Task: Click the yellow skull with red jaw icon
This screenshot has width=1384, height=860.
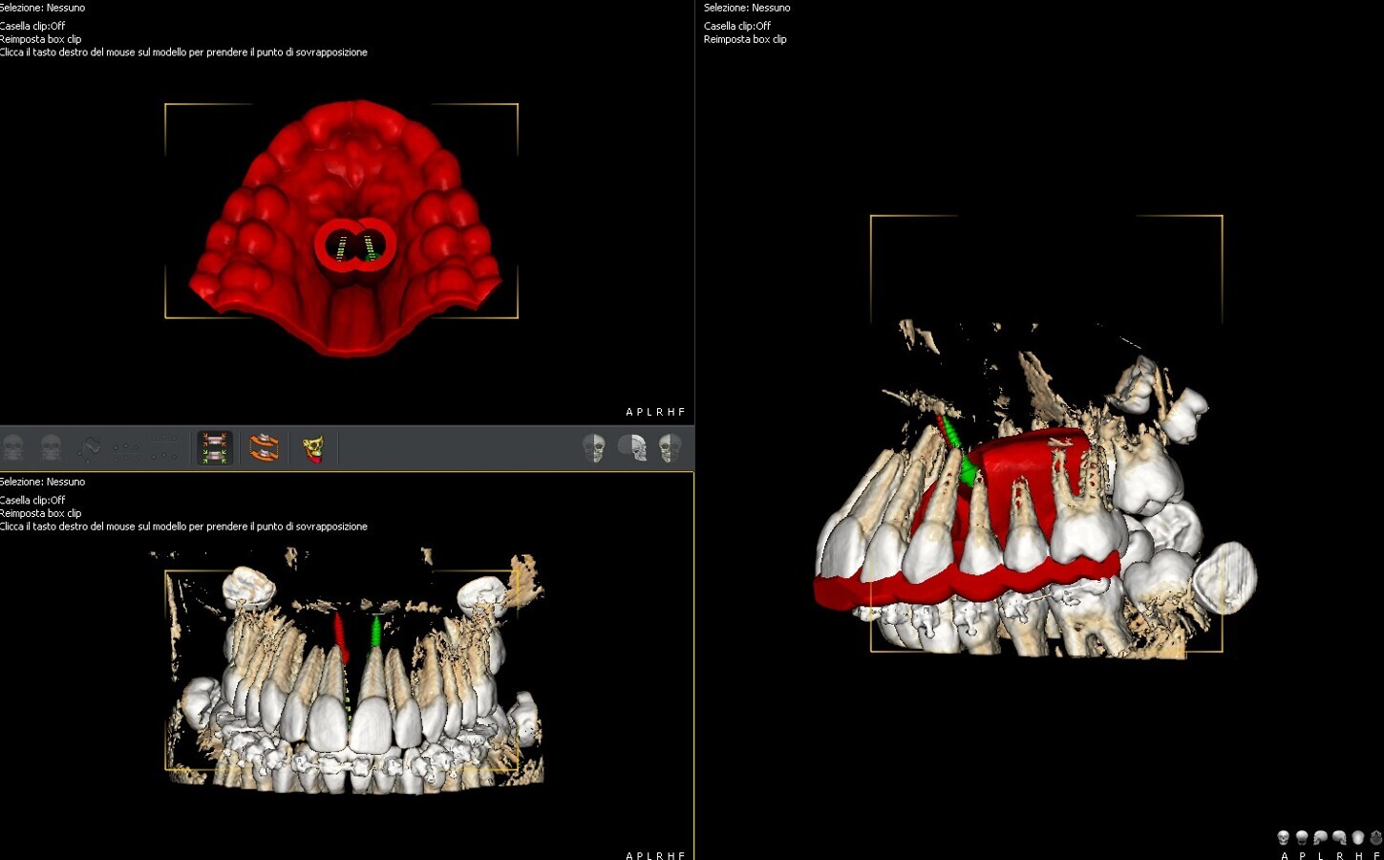Action: tap(313, 447)
